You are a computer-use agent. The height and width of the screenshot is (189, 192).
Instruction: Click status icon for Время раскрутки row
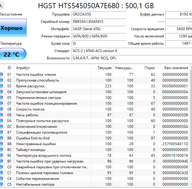1,86
